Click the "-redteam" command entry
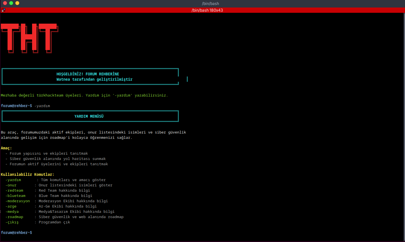Screen dimensions: 405x242 click(14, 190)
